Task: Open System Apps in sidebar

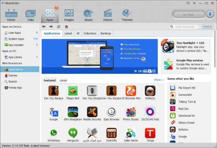Action: 20,39
